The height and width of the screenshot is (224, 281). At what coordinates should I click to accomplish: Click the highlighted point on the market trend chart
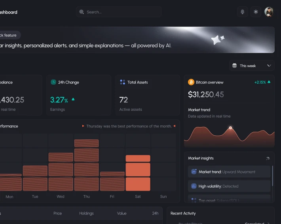pyautogui.click(x=230, y=128)
